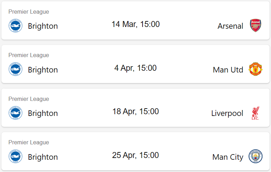
Task: Open the 14 Mar, 15:00 match time
Action: (x=135, y=24)
